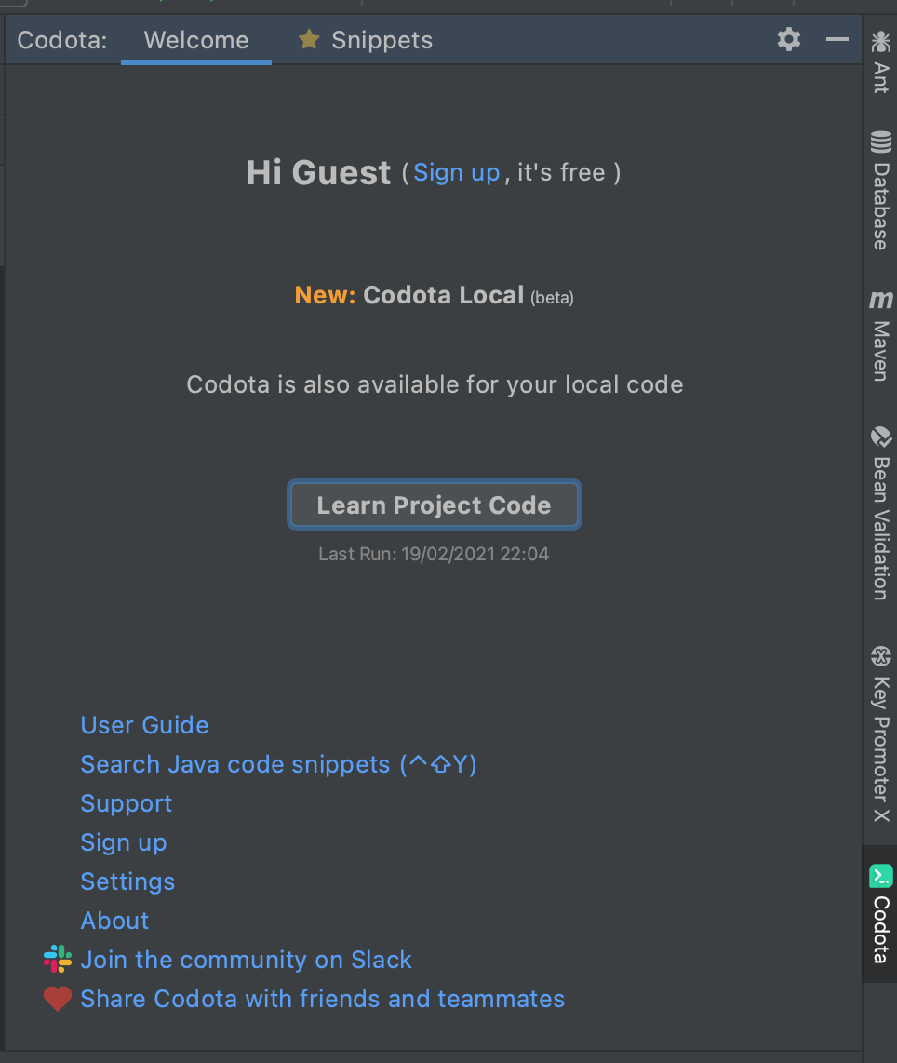Open the User Guide link
Viewport: 897px width, 1063px height.
pos(144,725)
